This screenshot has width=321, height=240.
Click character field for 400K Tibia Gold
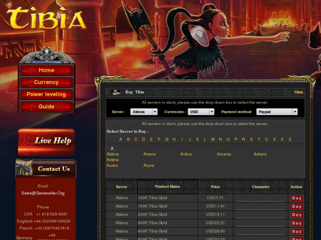tap(261, 232)
